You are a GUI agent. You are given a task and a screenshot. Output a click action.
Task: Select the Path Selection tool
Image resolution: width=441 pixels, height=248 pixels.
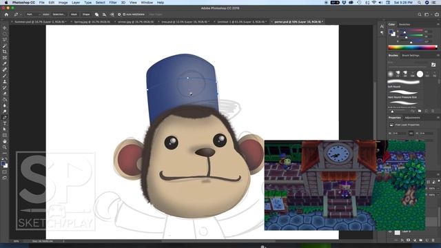[x=5, y=130]
